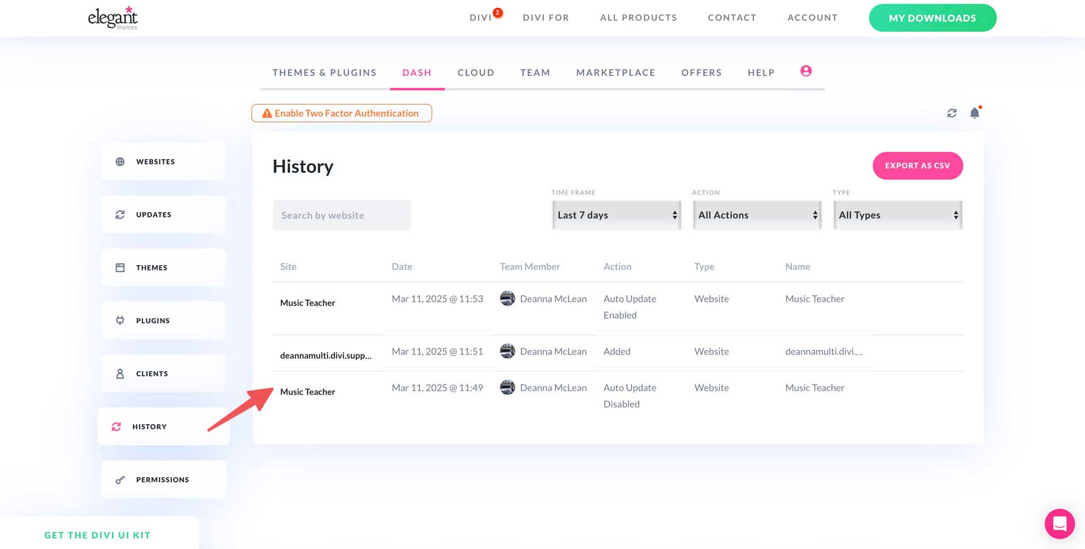Select the Plugins sidebar icon
The image size is (1085, 549).
[x=121, y=320]
